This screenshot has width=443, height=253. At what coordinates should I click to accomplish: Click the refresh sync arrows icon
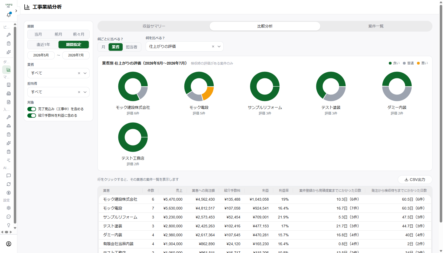point(9,184)
